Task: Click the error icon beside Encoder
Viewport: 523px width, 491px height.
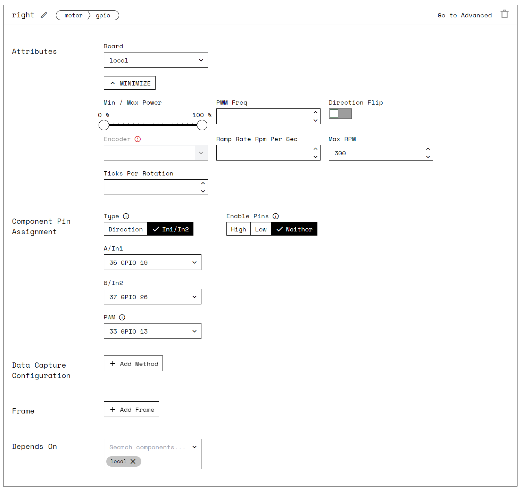Action: click(x=138, y=139)
